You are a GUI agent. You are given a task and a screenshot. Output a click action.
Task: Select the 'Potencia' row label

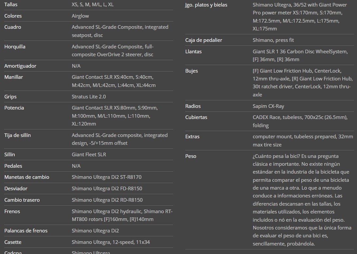[14, 108]
